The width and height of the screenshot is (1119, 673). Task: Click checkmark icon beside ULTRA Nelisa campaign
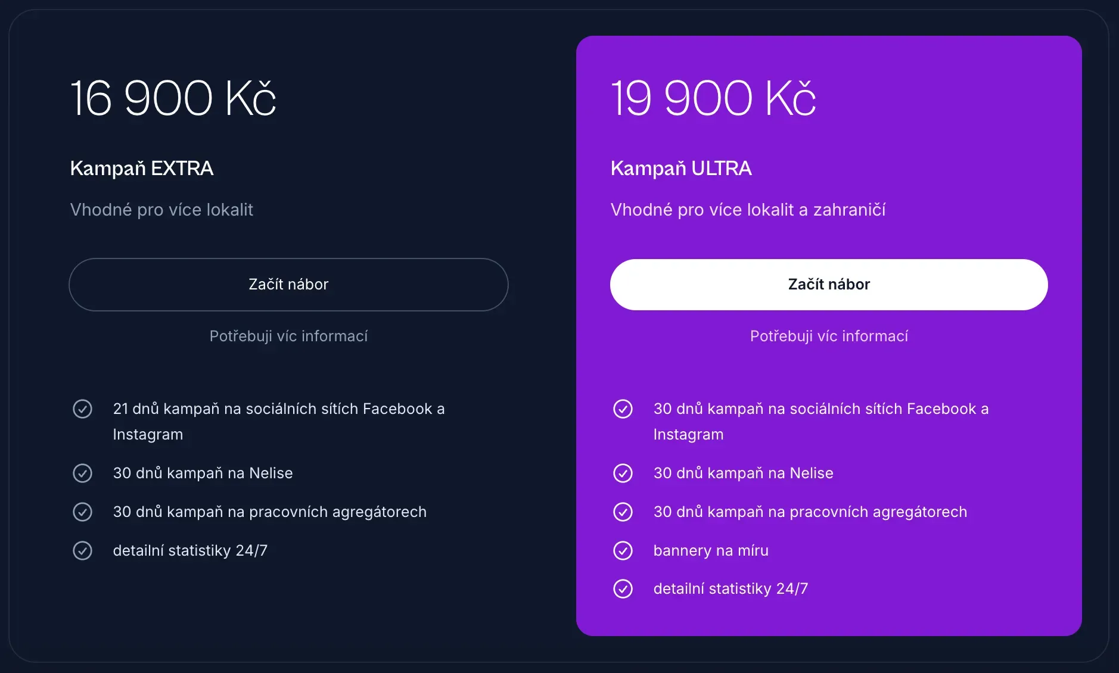(623, 473)
